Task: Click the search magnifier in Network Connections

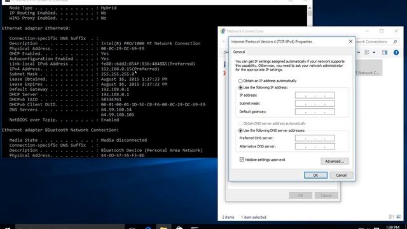Action: tap(395, 41)
